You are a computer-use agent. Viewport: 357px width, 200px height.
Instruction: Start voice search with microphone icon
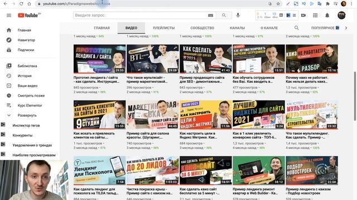[x=238, y=15]
